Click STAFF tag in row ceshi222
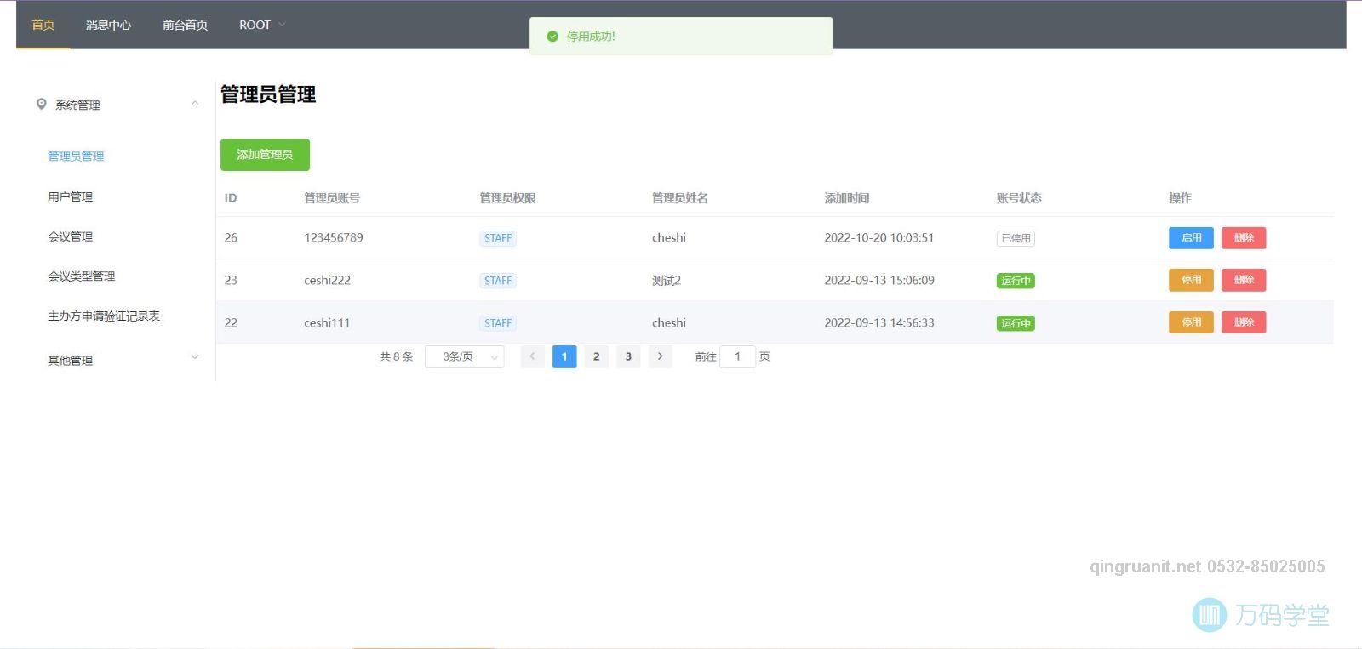Viewport: 1362px width, 649px height. click(x=498, y=281)
